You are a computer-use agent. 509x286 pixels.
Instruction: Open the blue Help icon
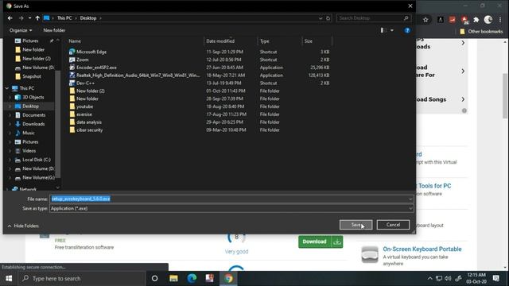click(407, 30)
